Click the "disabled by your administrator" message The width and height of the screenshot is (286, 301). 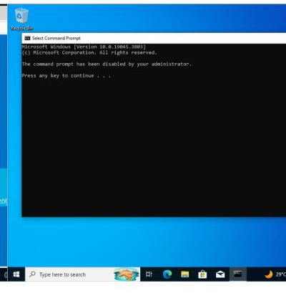pos(107,64)
